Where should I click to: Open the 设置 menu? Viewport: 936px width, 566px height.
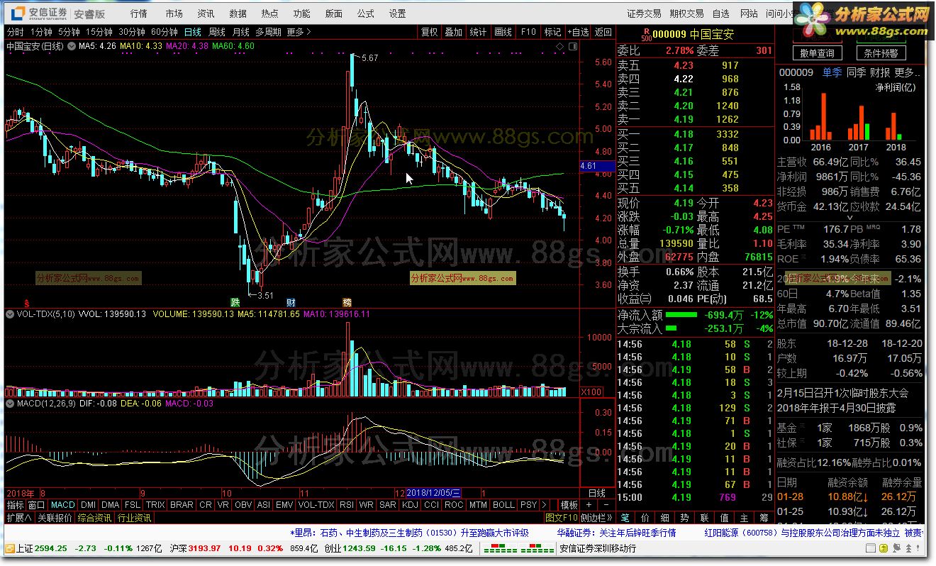point(398,13)
